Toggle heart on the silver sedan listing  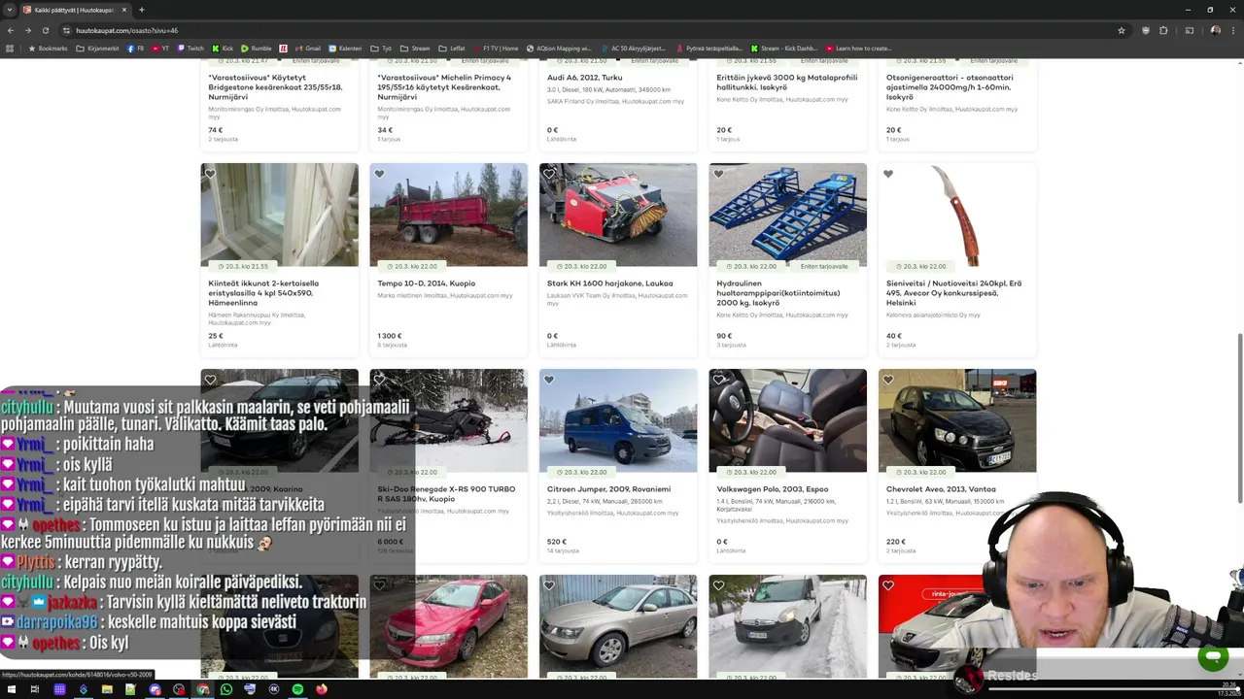[549, 585]
